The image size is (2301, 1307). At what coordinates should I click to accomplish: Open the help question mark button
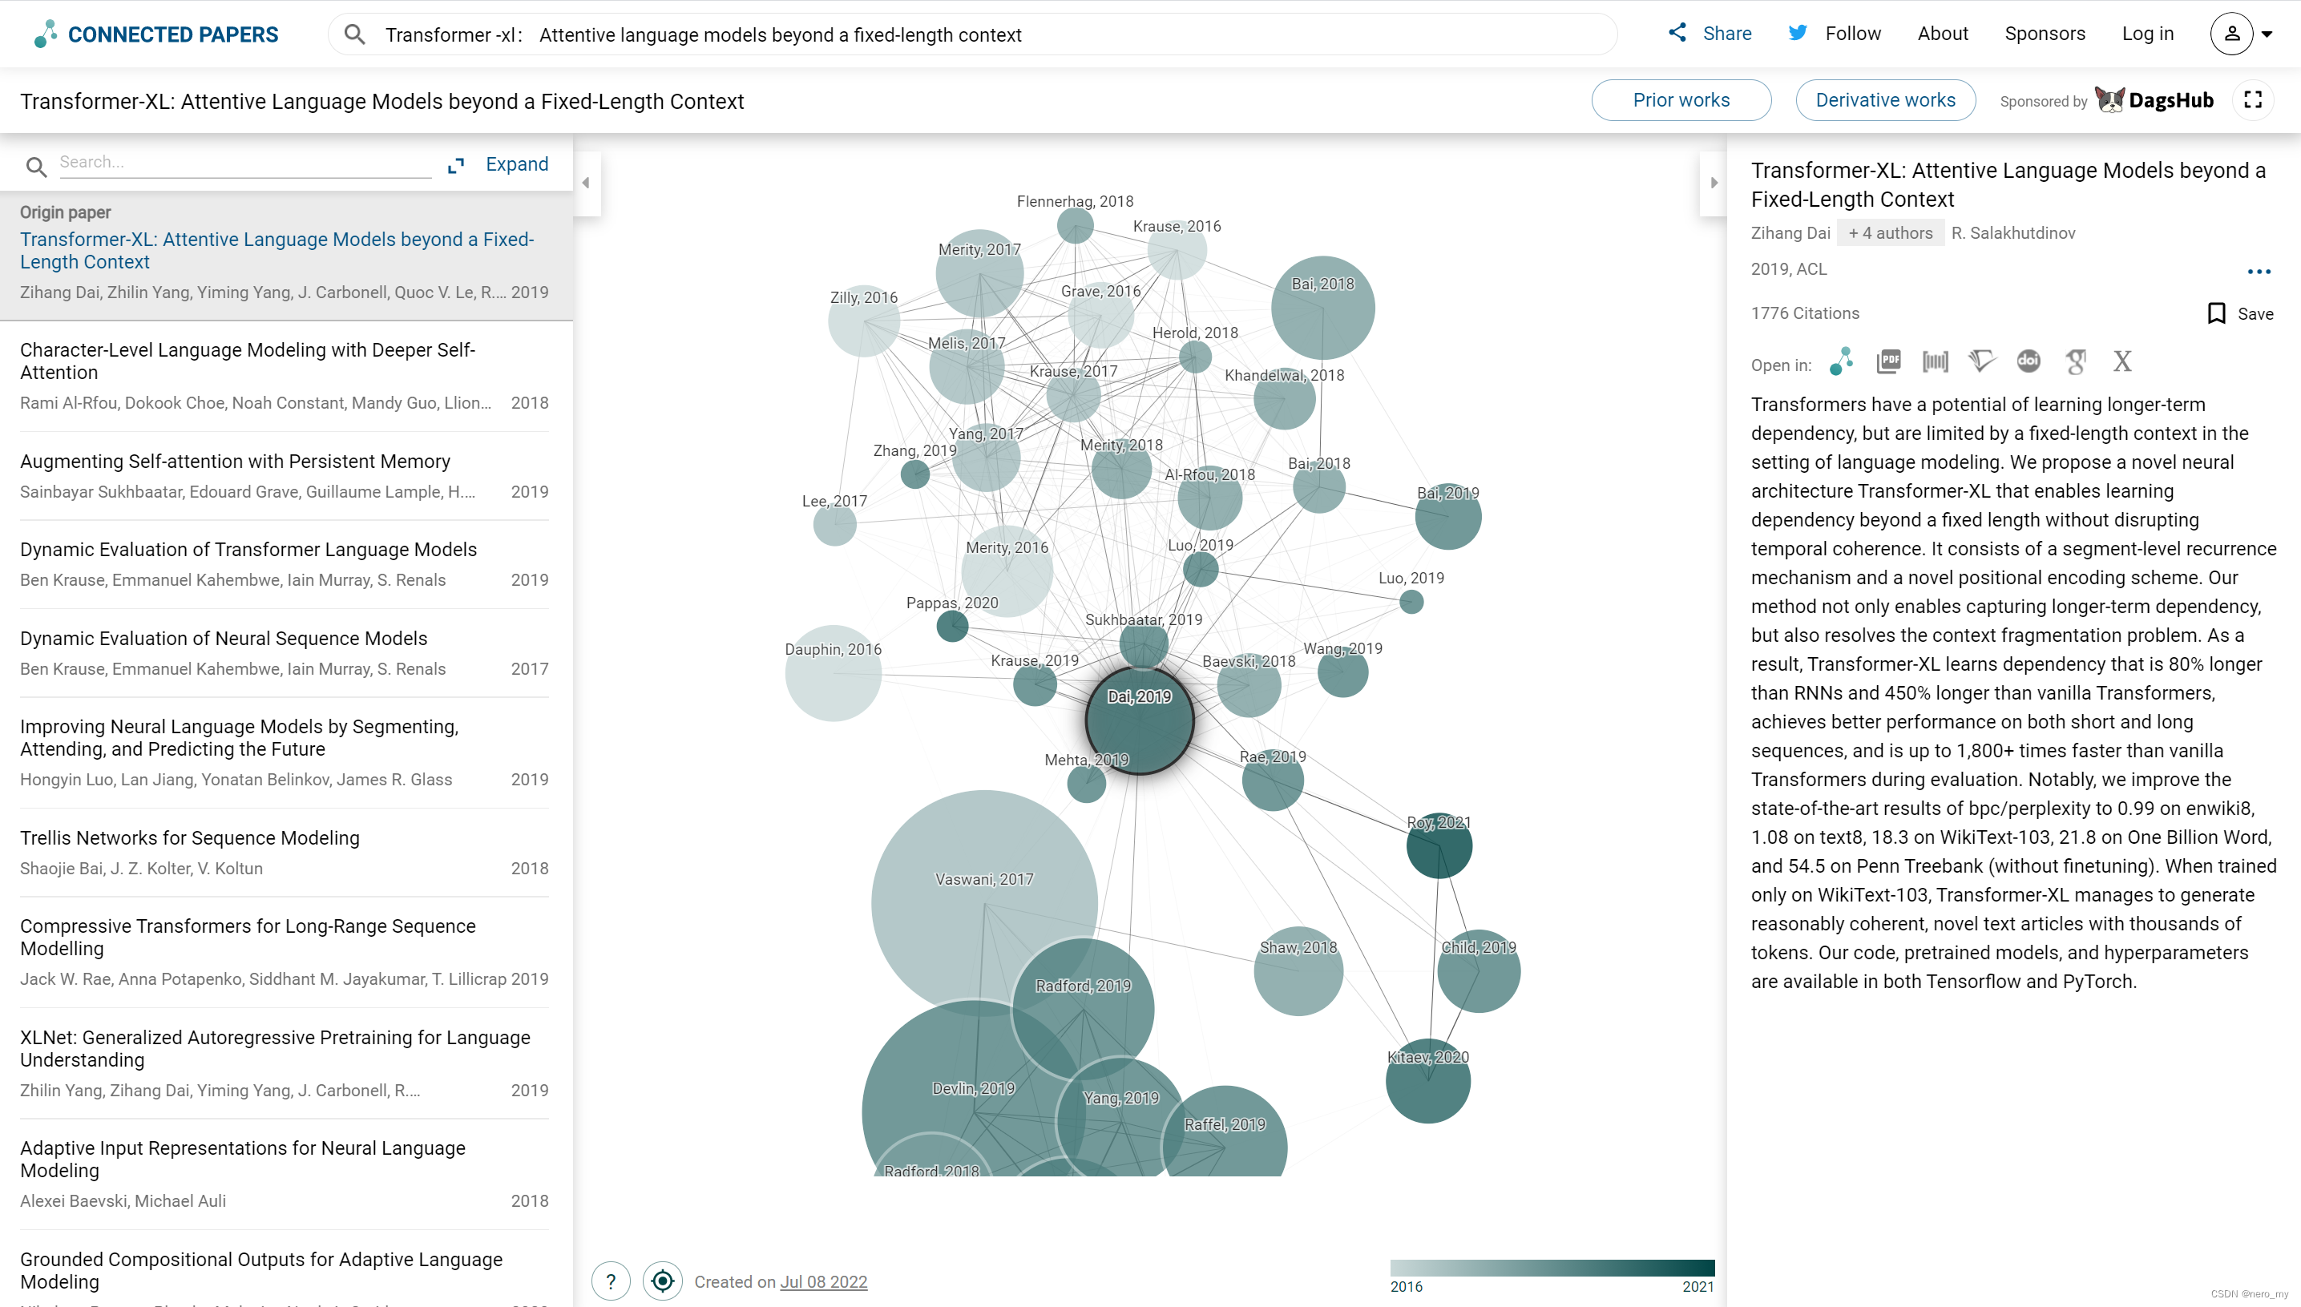tap(611, 1281)
